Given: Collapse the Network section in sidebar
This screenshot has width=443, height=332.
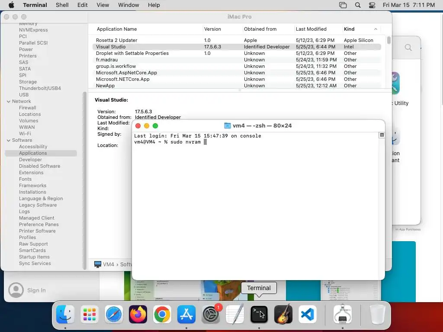Looking at the screenshot, I should coord(9,101).
